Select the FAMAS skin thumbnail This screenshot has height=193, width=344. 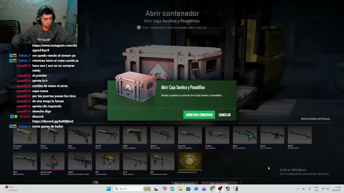point(80,162)
